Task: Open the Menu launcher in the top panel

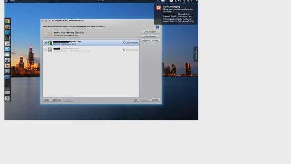Action: pos(10,1)
